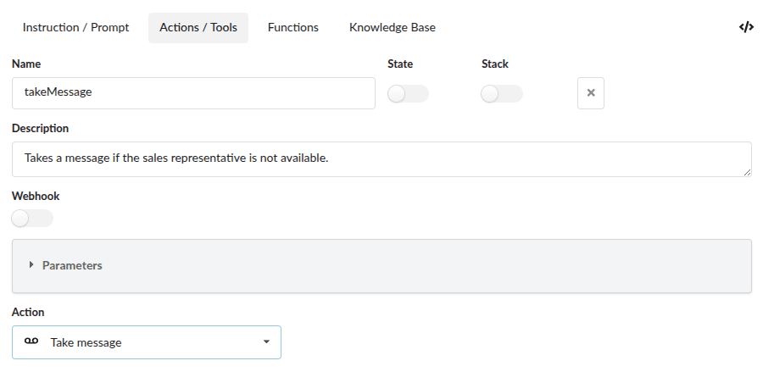
Task: Open the Functions tab
Action: coord(292,27)
